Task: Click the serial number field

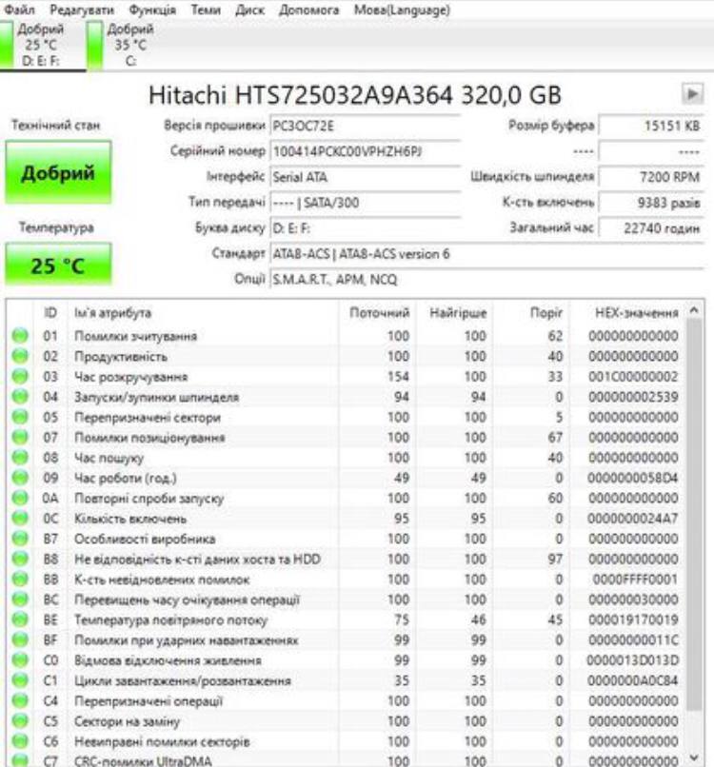Action: coord(365,151)
